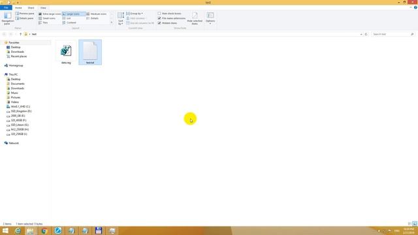The image size is (418, 235).
Task: Click Hide selected items
Action: (x=195, y=18)
